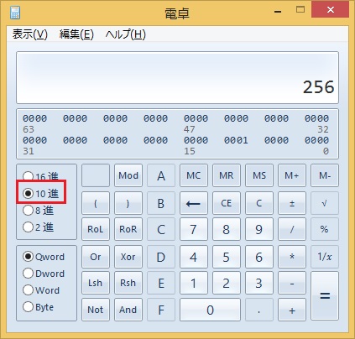
Task: Click the RoR rotate right button
Action: click(128, 229)
